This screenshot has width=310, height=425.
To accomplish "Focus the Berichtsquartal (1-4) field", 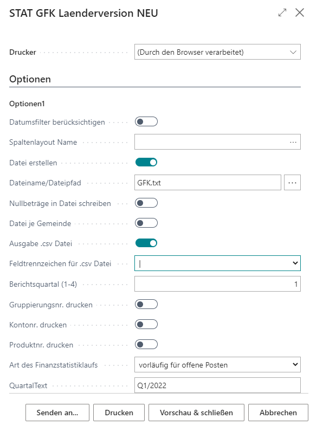I will click(218, 284).
